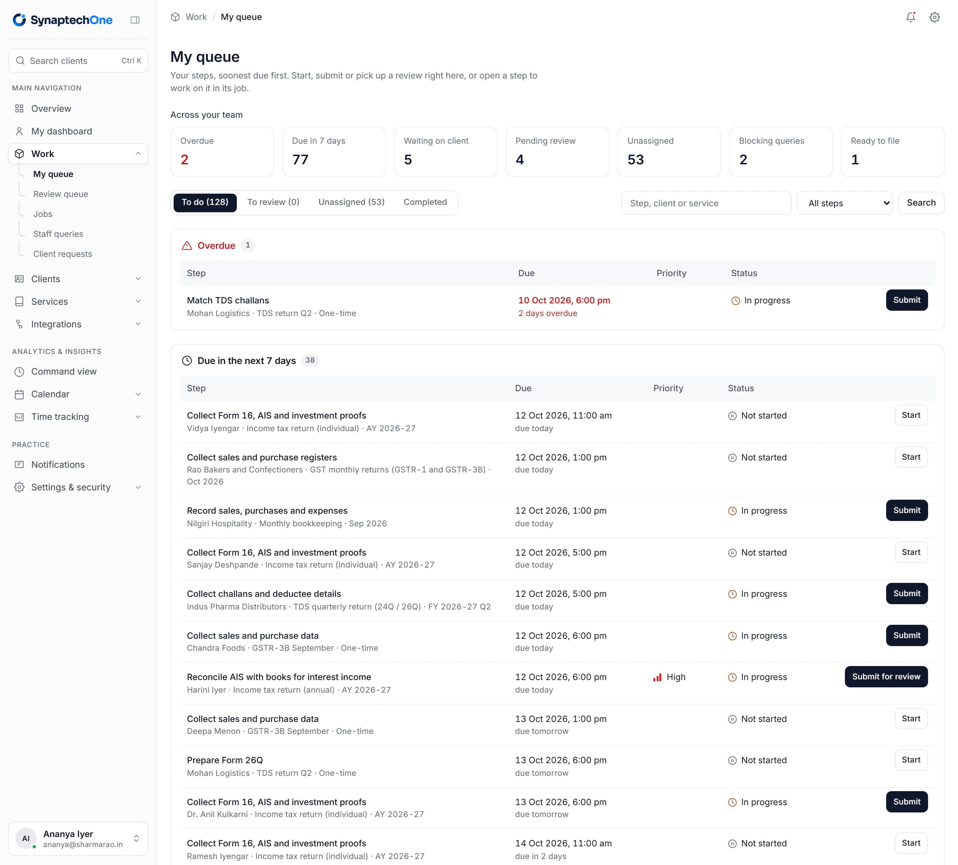Click the breadcrumb Work cube icon
The width and height of the screenshot is (958, 865).
(175, 17)
